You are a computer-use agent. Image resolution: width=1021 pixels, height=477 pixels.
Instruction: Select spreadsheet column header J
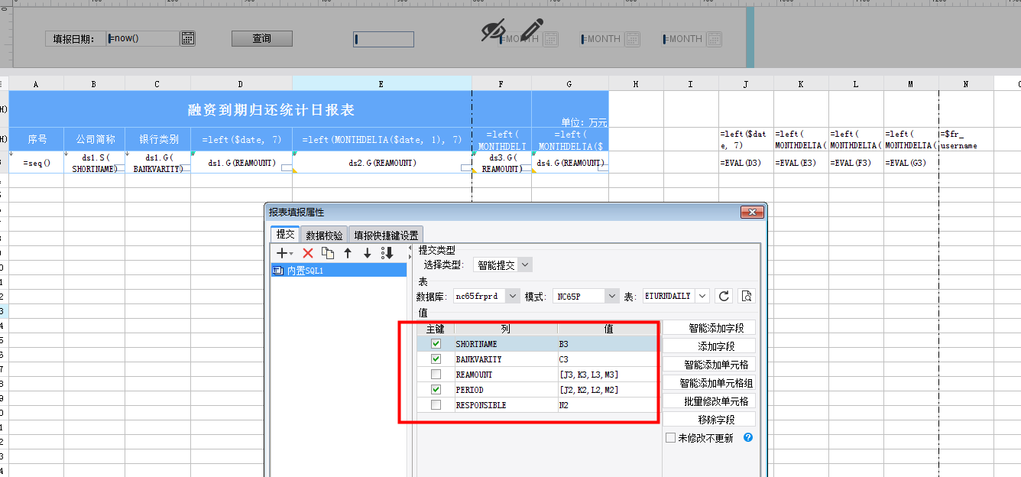pos(746,84)
